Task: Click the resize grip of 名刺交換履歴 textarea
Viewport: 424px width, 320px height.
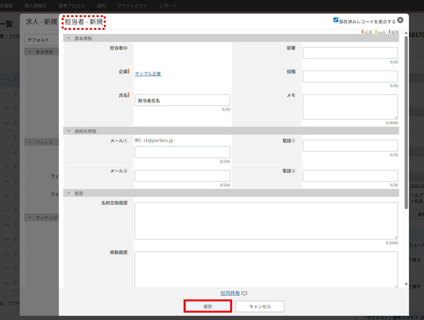Action: [395, 236]
